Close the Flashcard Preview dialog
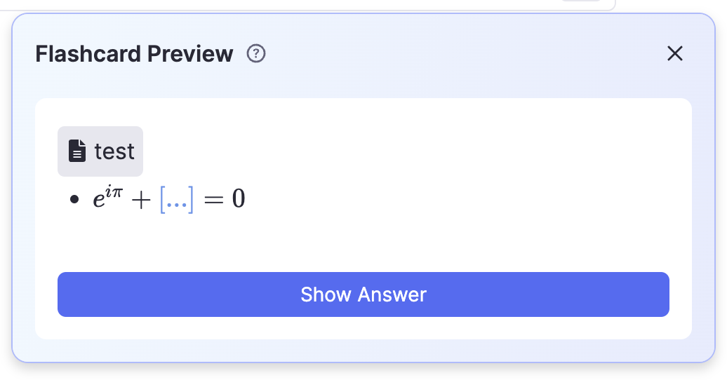 coord(674,53)
